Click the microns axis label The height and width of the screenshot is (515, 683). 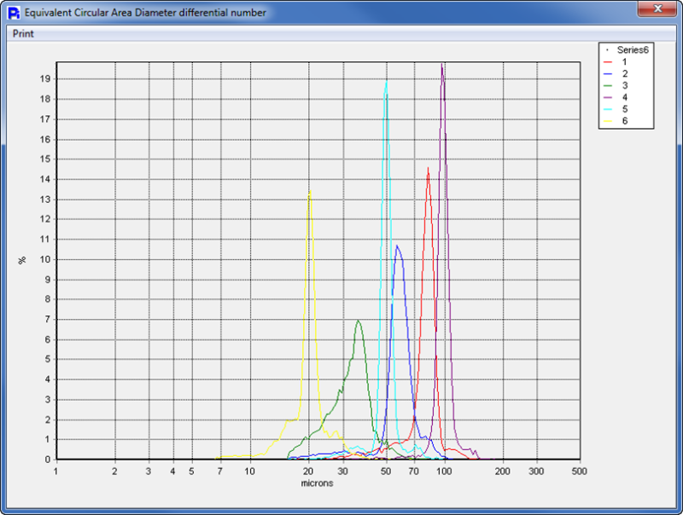tap(318, 482)
